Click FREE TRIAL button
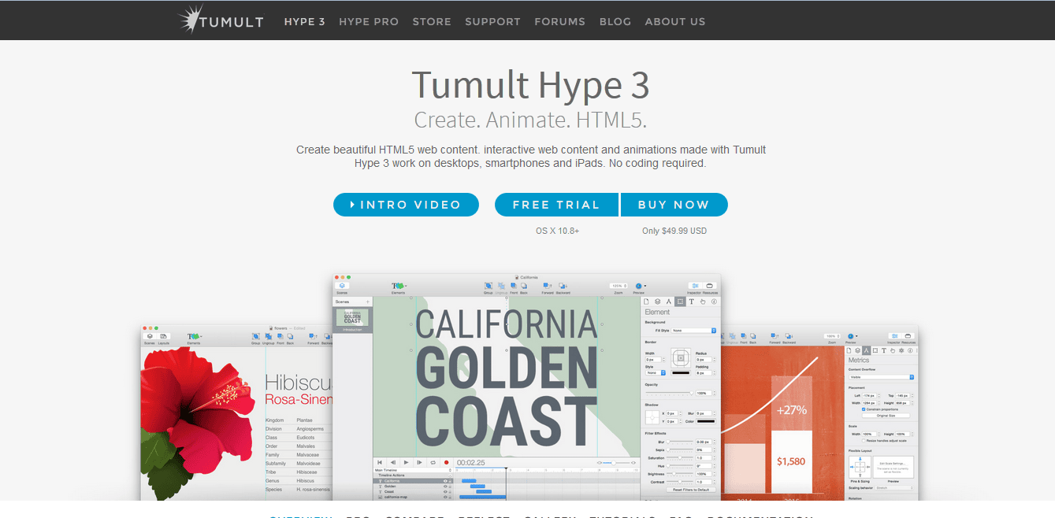Image resolution: width=1055 pixels, height=518 pixels. click(x=556, y=205)
